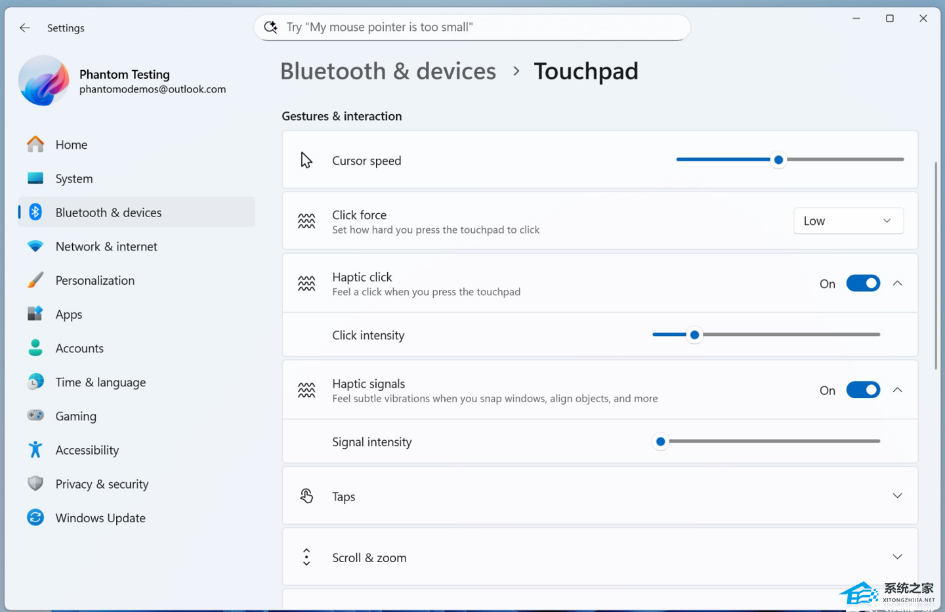
Task: Expand the Scroll & zoom section
Action: pyautogui.click(x=897, y=557)
